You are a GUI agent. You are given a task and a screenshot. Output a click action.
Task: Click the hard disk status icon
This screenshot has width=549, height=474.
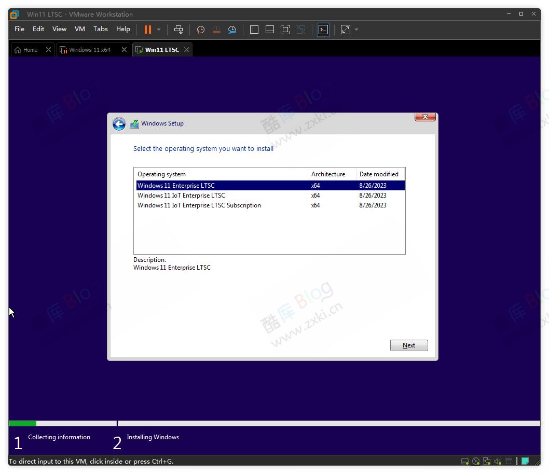point(464,461)
